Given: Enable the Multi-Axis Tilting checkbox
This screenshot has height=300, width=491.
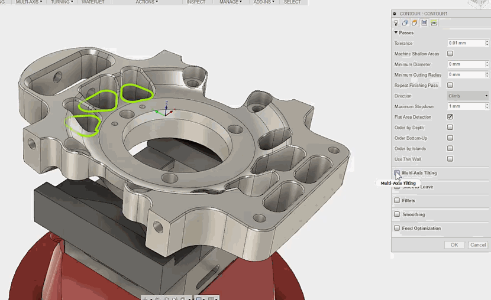Looking at the screenshot, I should pyautogui.click(x=397, y=173).
